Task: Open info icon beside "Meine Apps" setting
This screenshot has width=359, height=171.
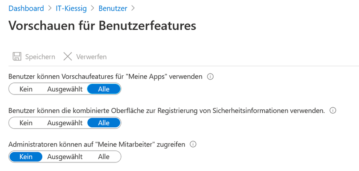Action: point(210,77)
